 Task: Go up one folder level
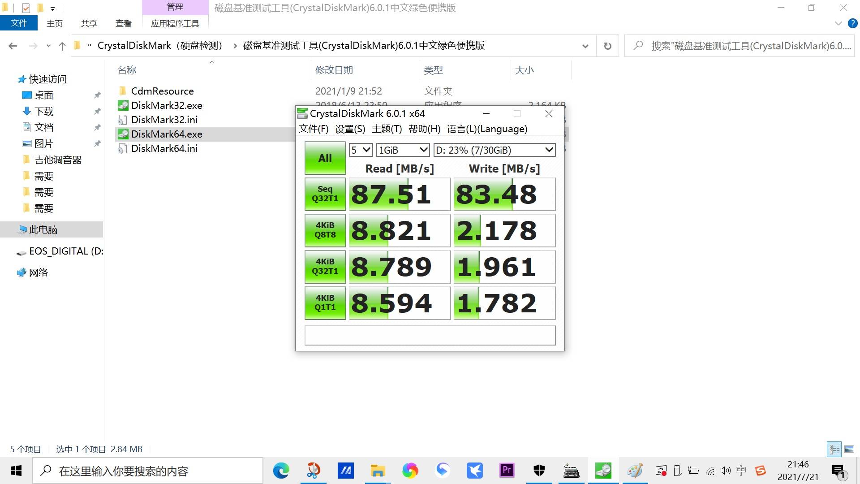(x=62, y=46)
